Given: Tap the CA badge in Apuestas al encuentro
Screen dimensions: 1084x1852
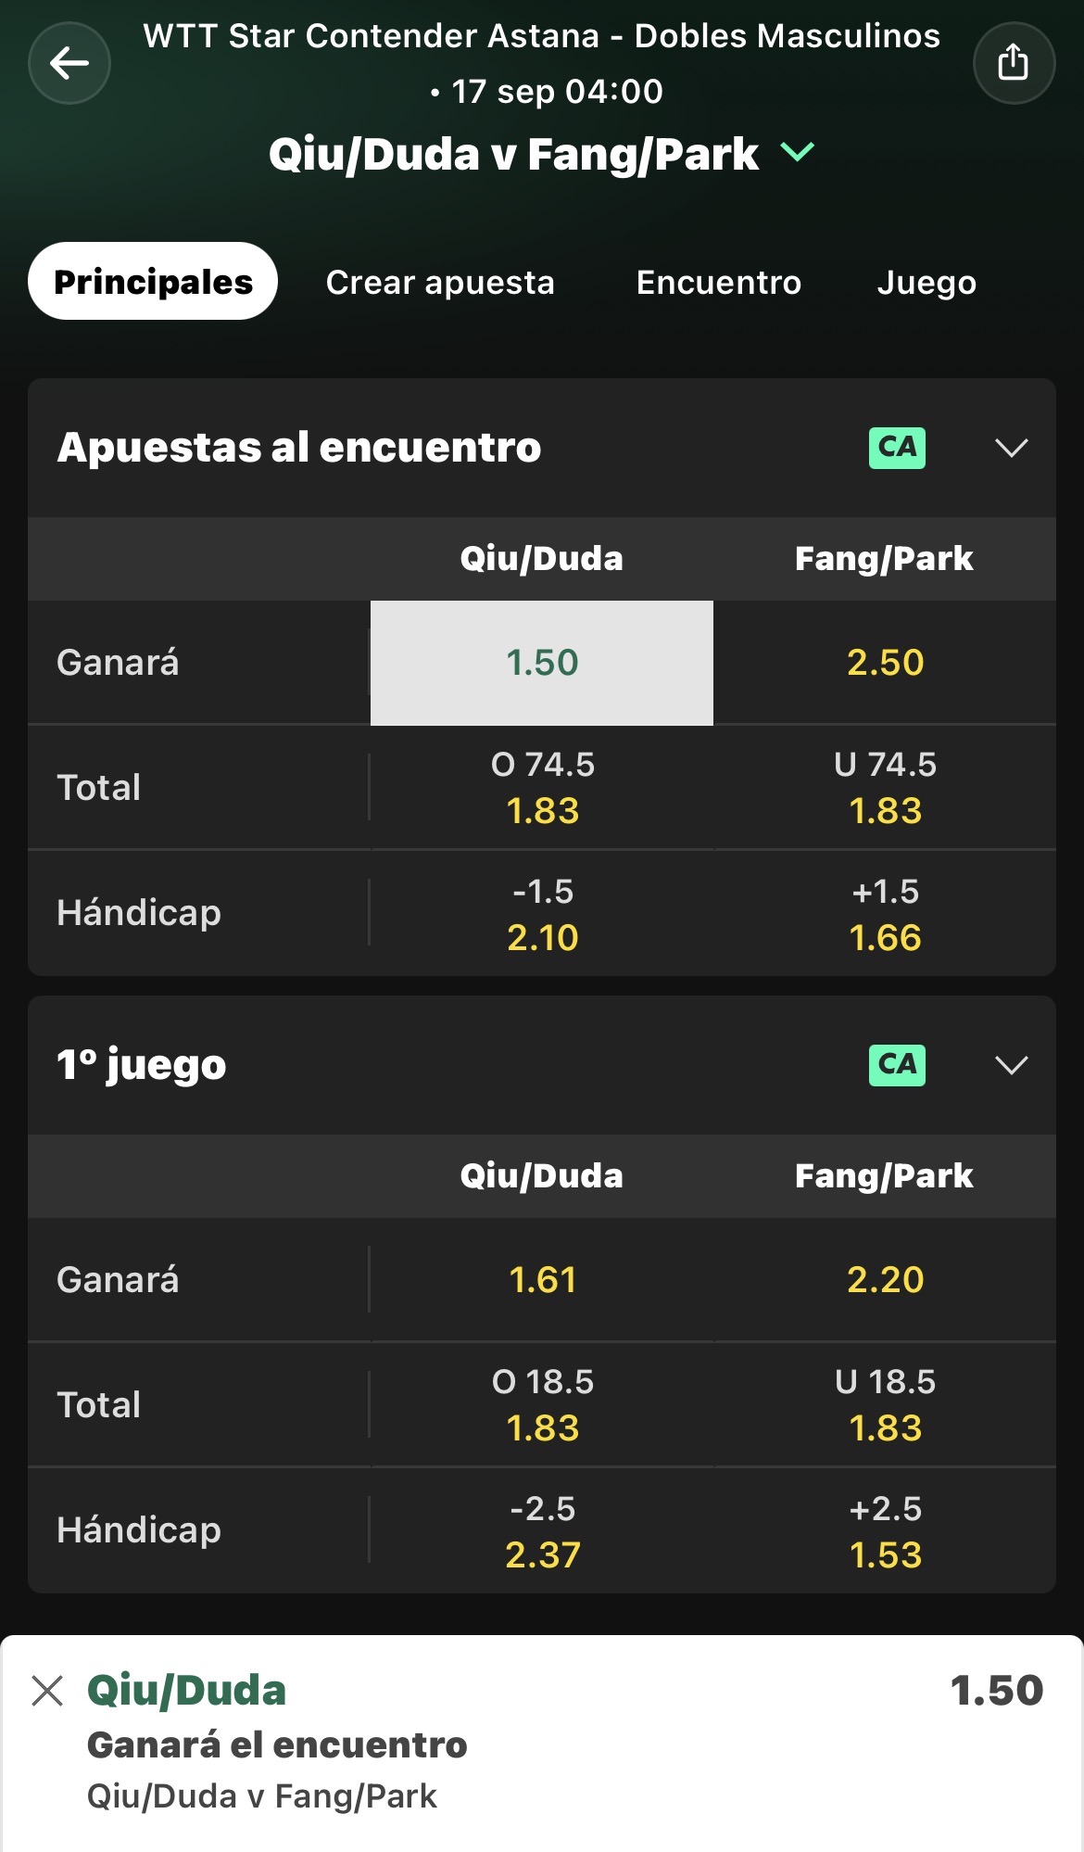Looking at the screenshot, I should [897, 448].
